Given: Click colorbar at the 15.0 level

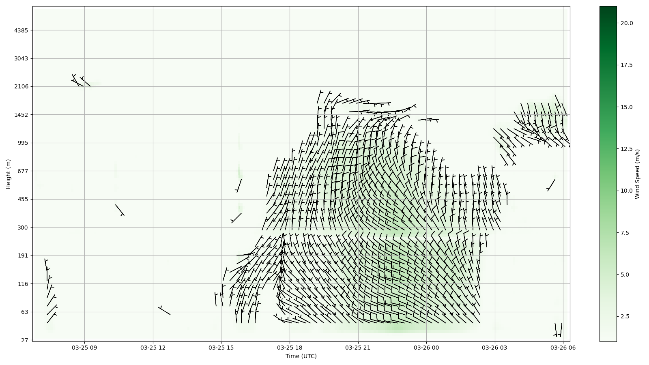Looking at the screenshot, I should pyautogui.click(x=608, y=107).
